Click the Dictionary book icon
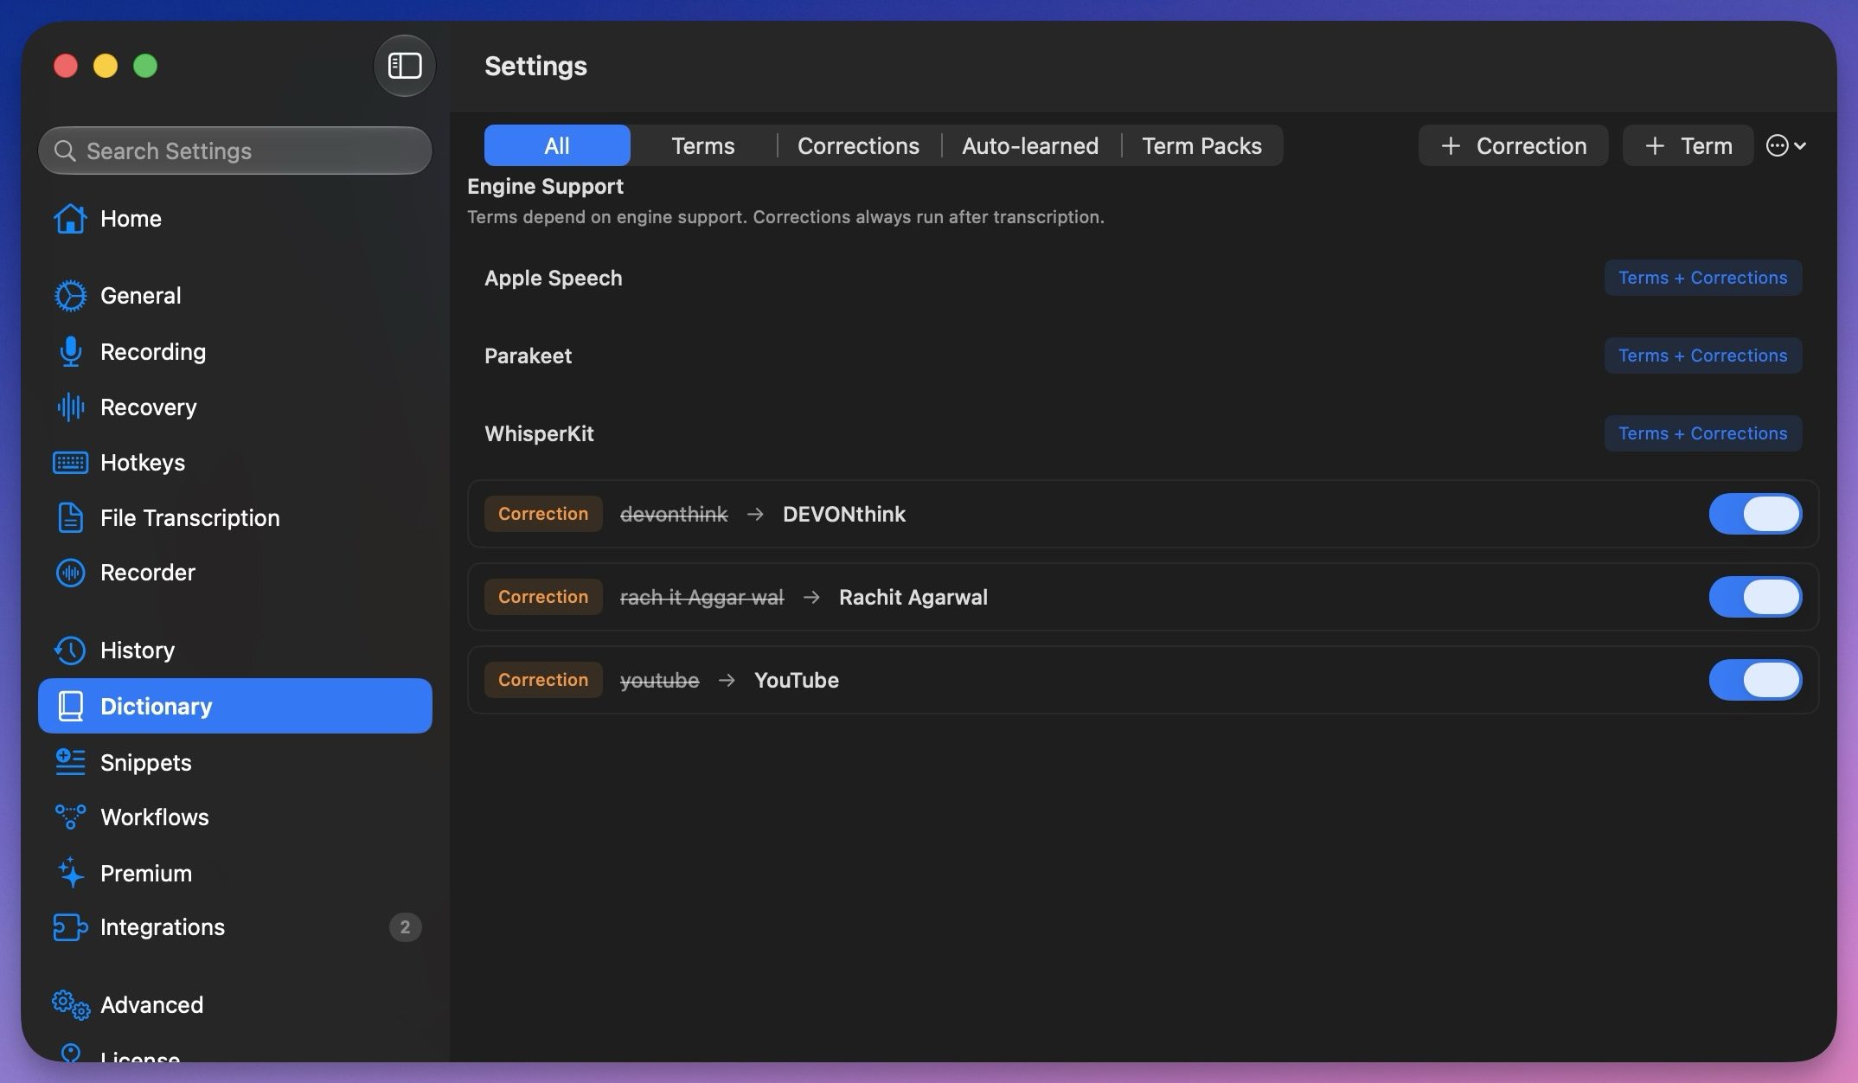 pos(70,707)
